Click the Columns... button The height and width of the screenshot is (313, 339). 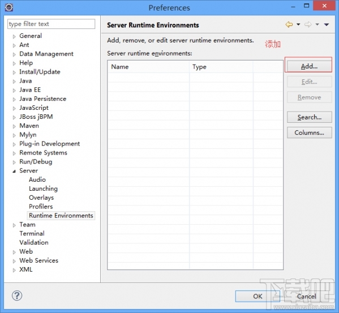coord(309,132)
